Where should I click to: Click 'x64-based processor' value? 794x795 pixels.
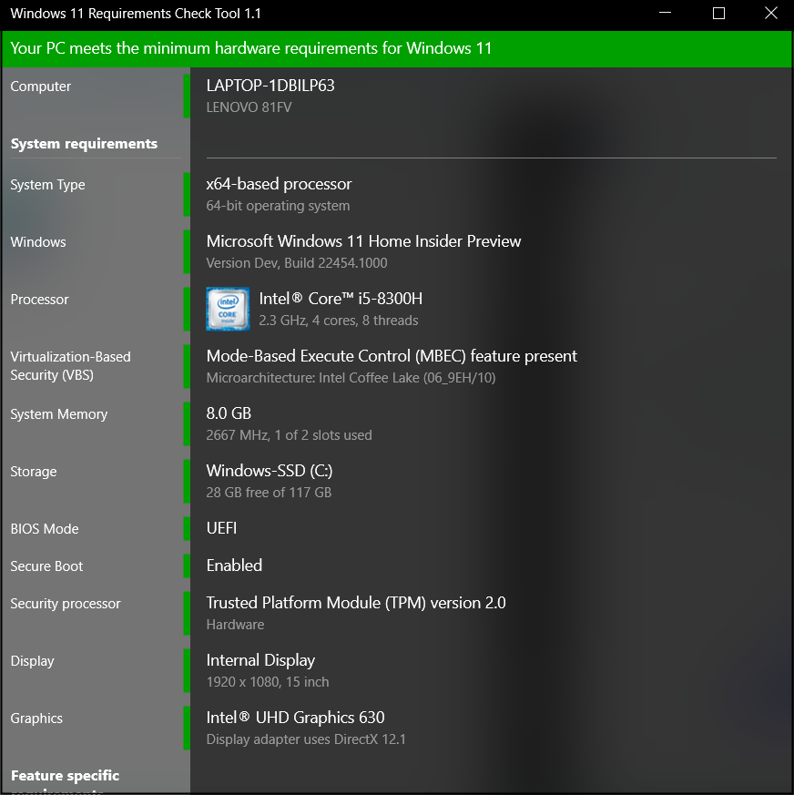pyautogui.click(x=279, y=184)
